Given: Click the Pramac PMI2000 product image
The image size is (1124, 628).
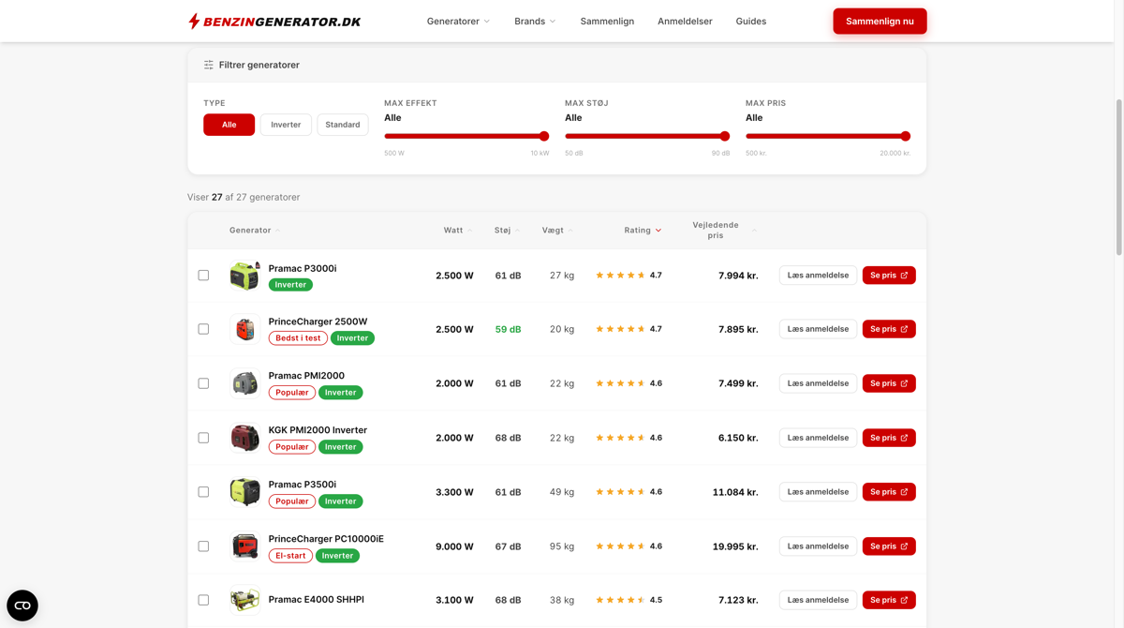Looking at the screenshot, I should click(244, 383).
